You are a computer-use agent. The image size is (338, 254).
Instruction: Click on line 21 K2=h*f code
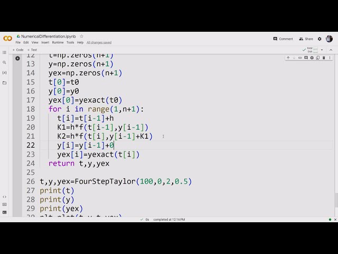(105, 136)
